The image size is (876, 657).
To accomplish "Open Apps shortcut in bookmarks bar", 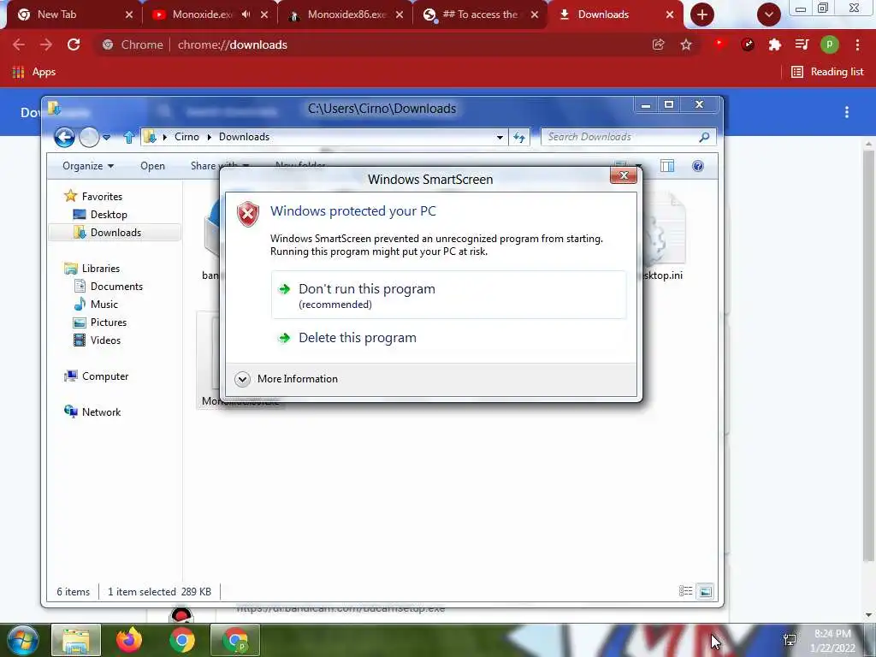I will [x=33, y=72].
